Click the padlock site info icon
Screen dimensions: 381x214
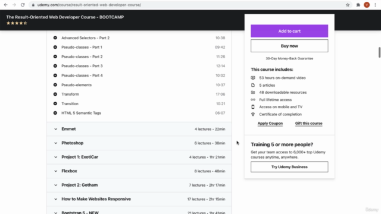33,5
